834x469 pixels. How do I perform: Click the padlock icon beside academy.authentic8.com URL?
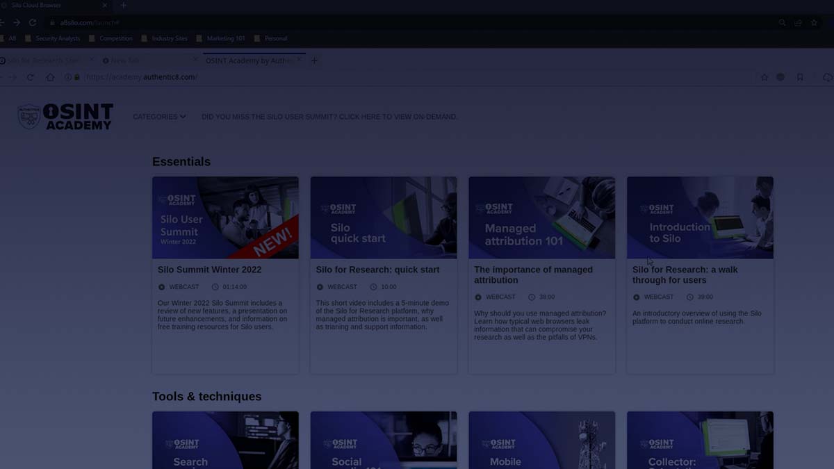(x=76, y=77)
